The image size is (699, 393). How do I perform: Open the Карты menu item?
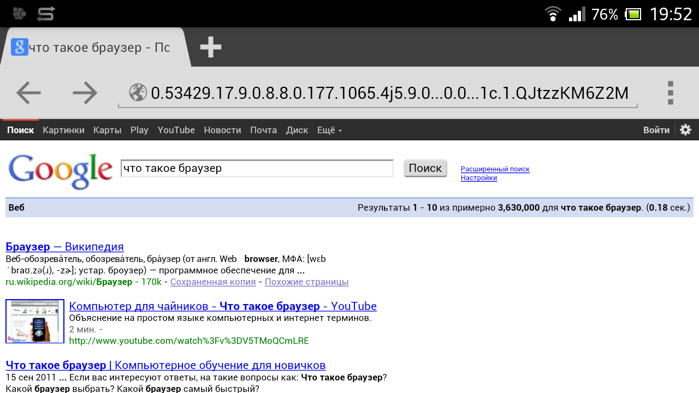point(107,130)
